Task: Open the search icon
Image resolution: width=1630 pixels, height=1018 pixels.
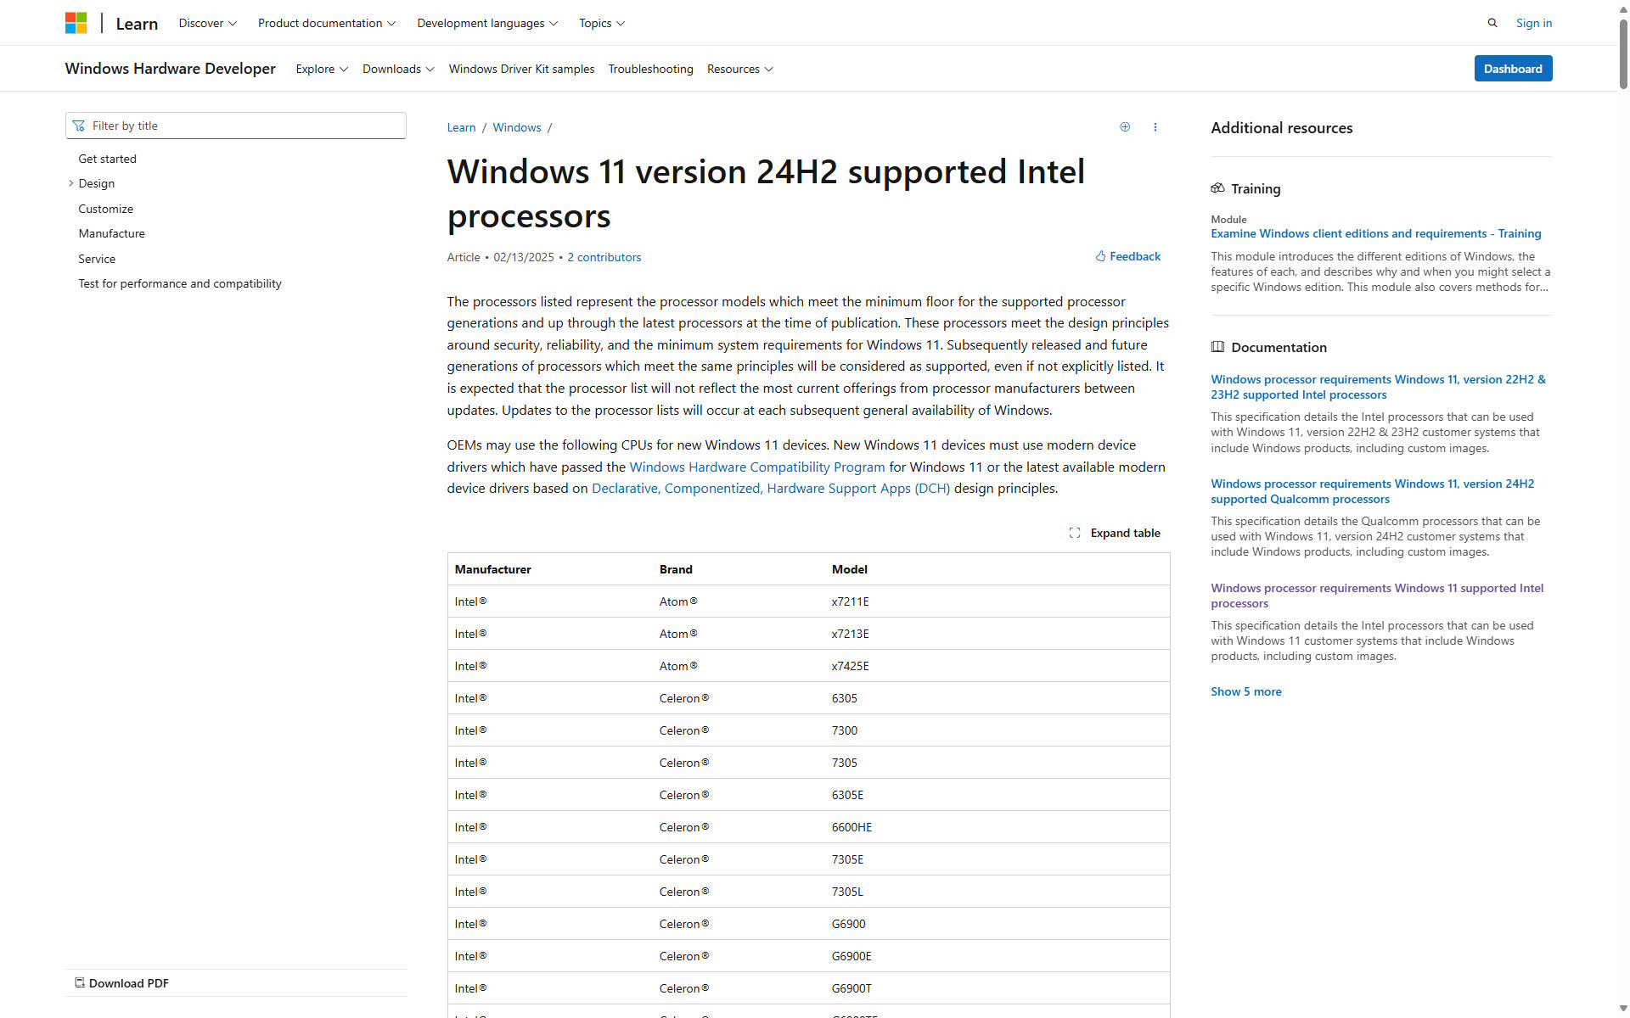Action: coord(1492,22)
